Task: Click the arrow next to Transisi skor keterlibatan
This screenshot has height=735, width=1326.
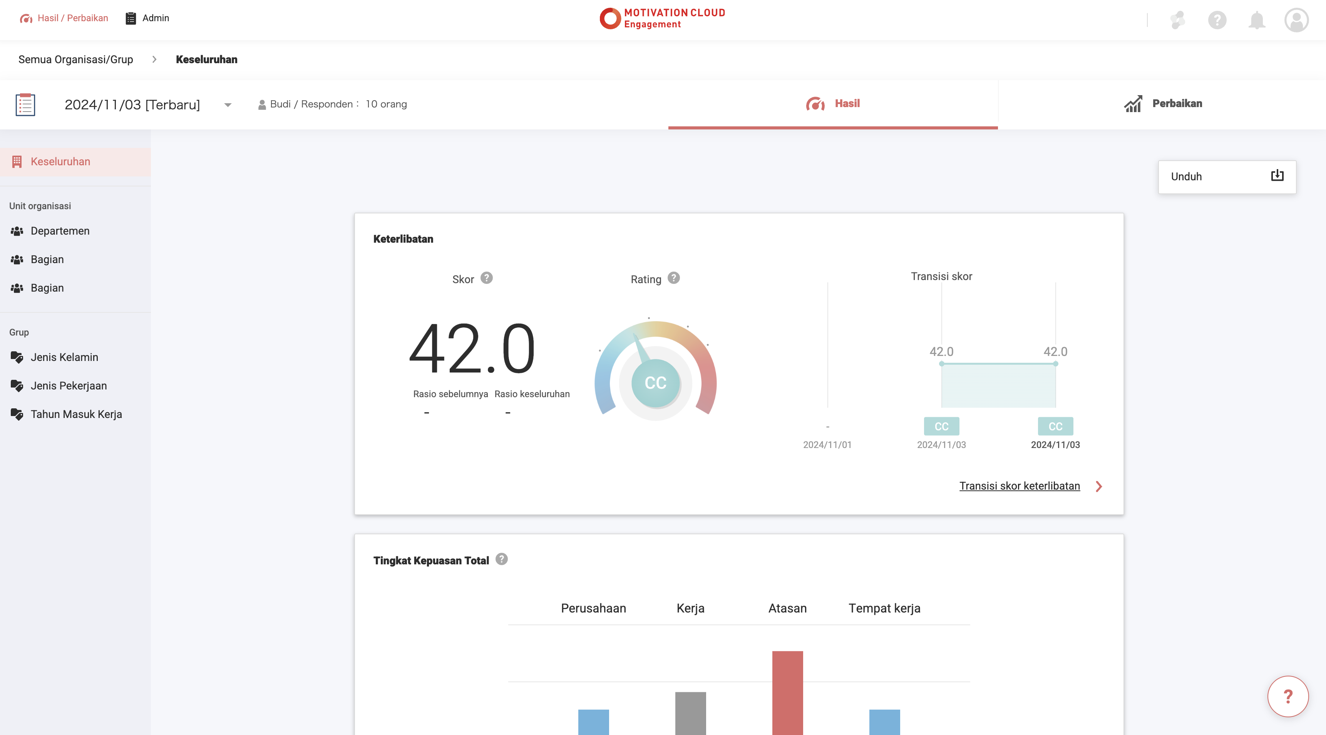Action: 1098,486
